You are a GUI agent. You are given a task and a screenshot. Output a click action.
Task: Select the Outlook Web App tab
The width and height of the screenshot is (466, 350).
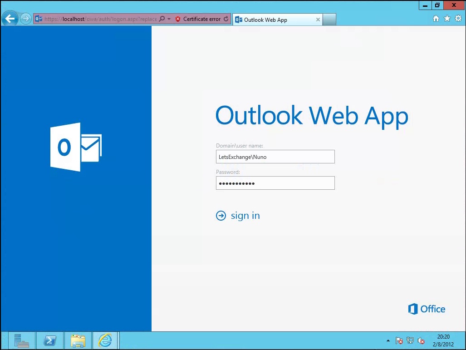tap(277, 20)
